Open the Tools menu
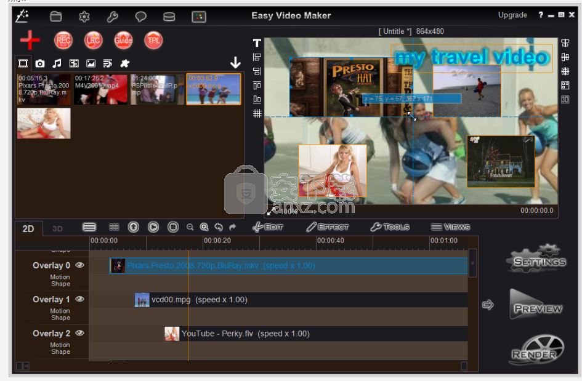This screenshot has height=381, width=582. click(x=390, y=227)
